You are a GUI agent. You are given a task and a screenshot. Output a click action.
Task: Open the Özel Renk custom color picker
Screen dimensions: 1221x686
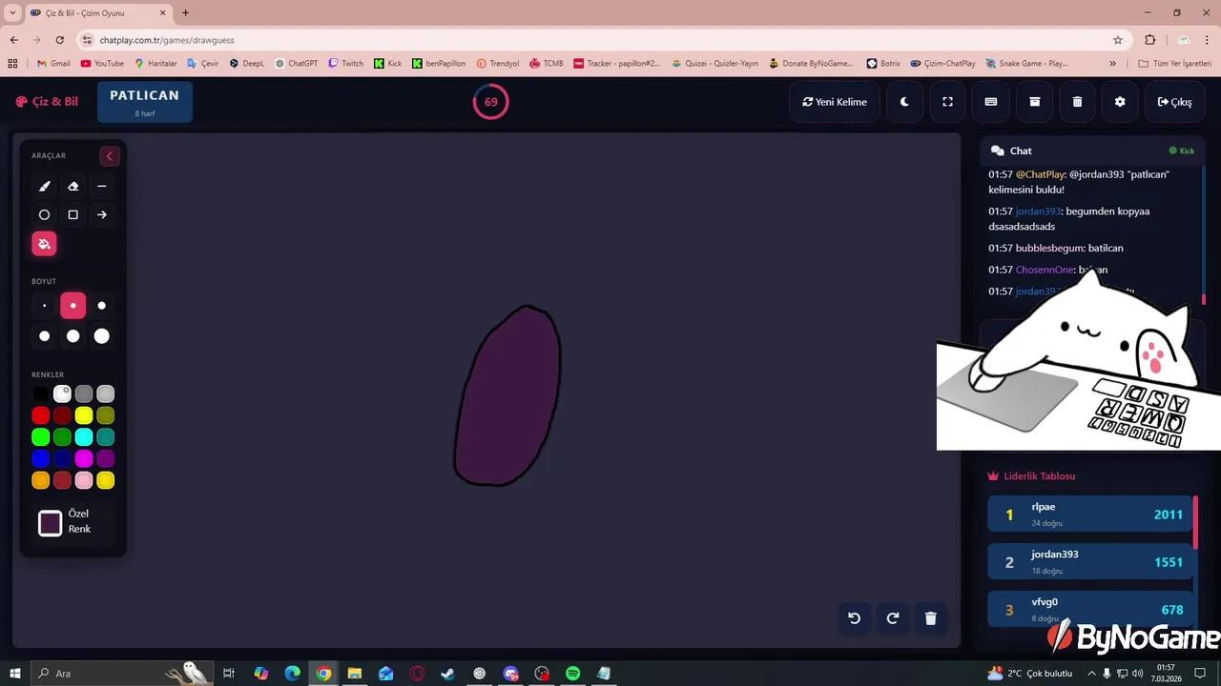(50, 522)
